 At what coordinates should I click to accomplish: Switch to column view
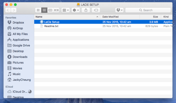[50, 10]
